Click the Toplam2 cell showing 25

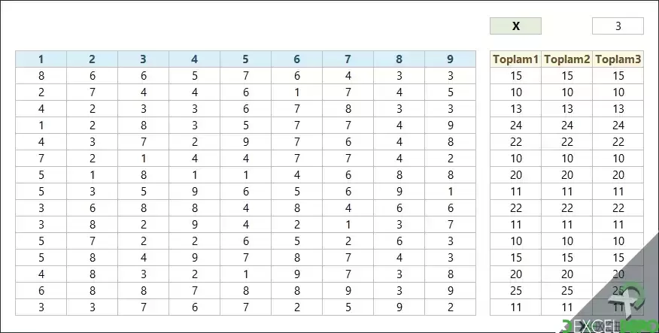(567, 291)
